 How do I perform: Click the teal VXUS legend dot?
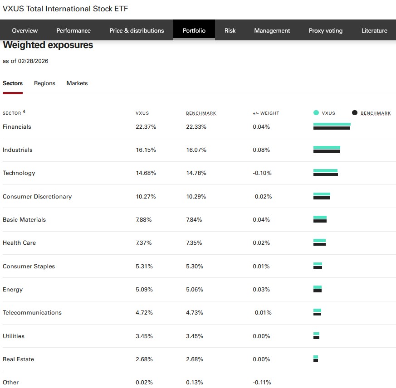pyautogui.click(x=316, y=113)
